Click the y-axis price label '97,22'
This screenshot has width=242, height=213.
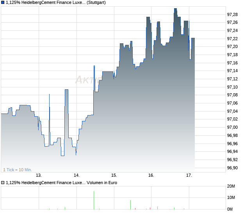(232, 39)
